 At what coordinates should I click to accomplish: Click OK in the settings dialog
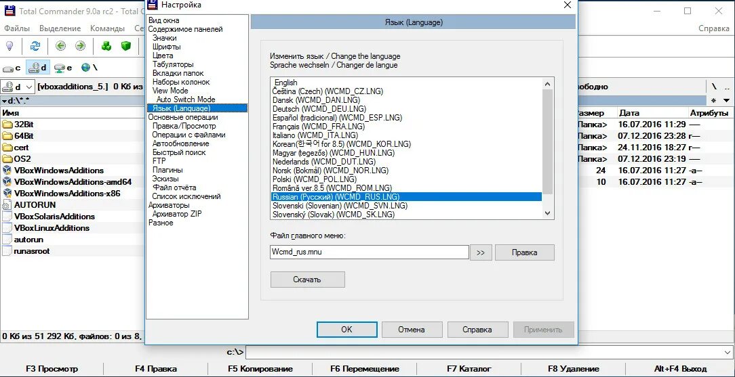click(x=346, y=330)
